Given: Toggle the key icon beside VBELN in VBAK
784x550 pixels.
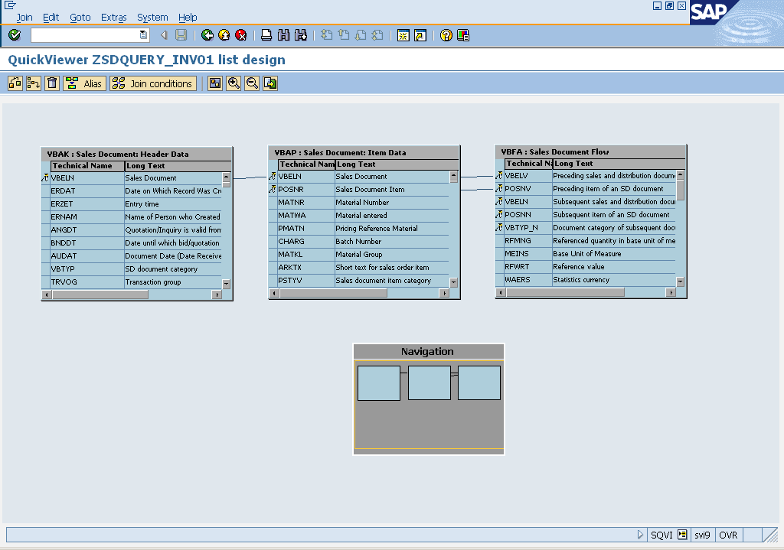Looking at the screenshot, I should click(44, 177).
